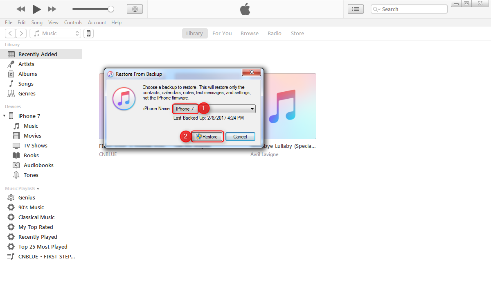Screen dimensions: 491x292
Task: Collapse the iPhone 7 device tree
Action: (x=4, y=115)
